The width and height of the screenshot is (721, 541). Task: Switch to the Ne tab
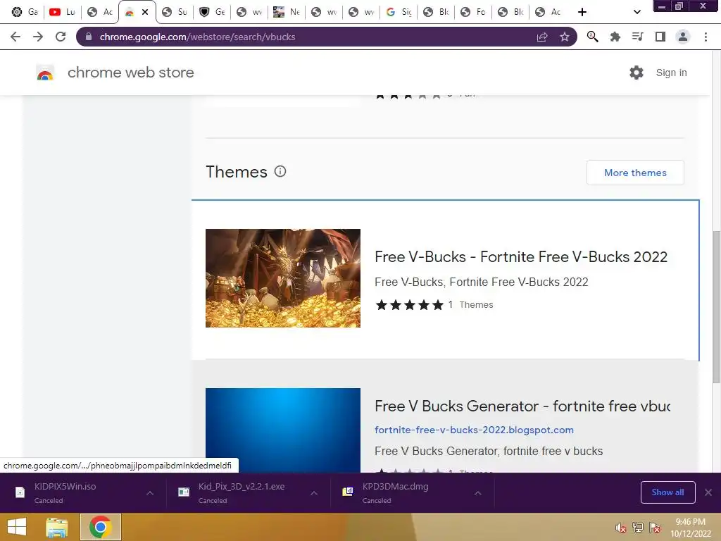(x=287, y=12)
